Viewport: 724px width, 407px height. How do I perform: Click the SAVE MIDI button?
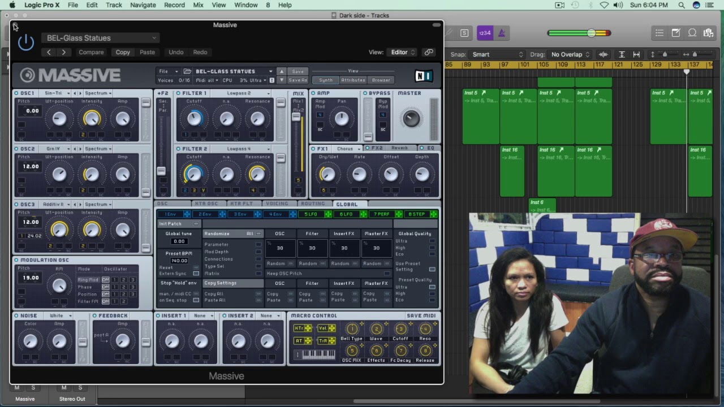[421, 316]
